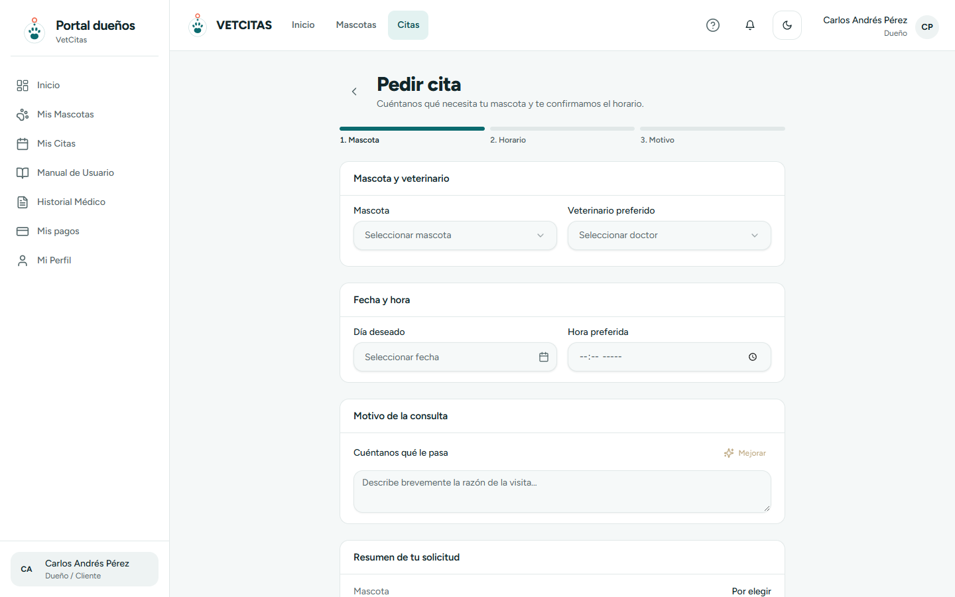The image size is (955, 597).
Task: Open Mascotas in the top navigation
Action: click(x=356, y=25)
